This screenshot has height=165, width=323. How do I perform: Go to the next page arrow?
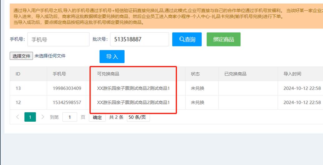tap(43, 117)
